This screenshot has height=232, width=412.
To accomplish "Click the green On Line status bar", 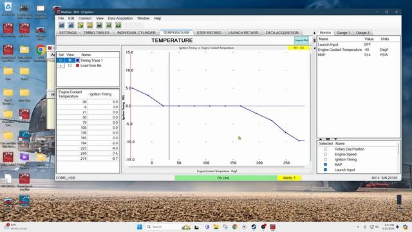I will coord(226,178).
